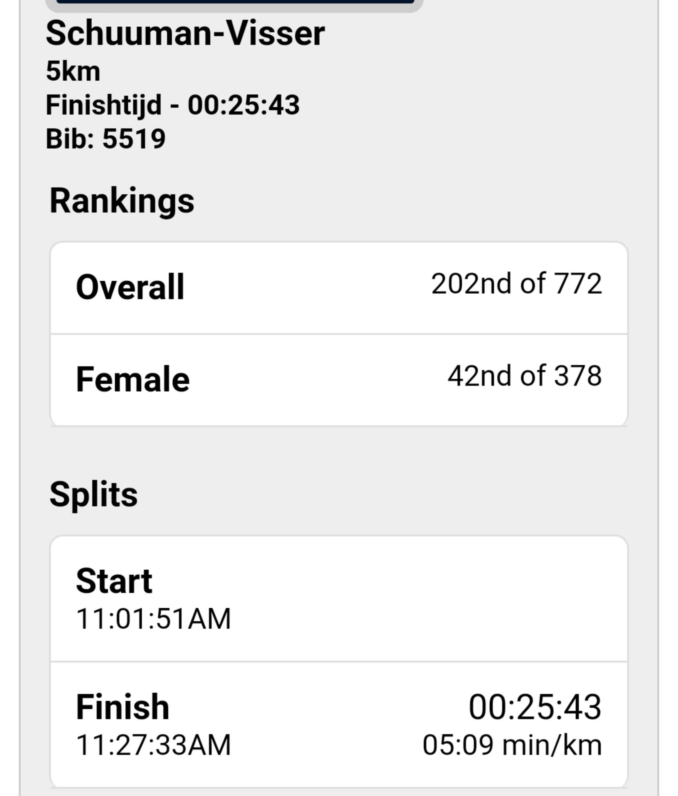Select the Schuuman-Visser name heading

pos(185,33)
